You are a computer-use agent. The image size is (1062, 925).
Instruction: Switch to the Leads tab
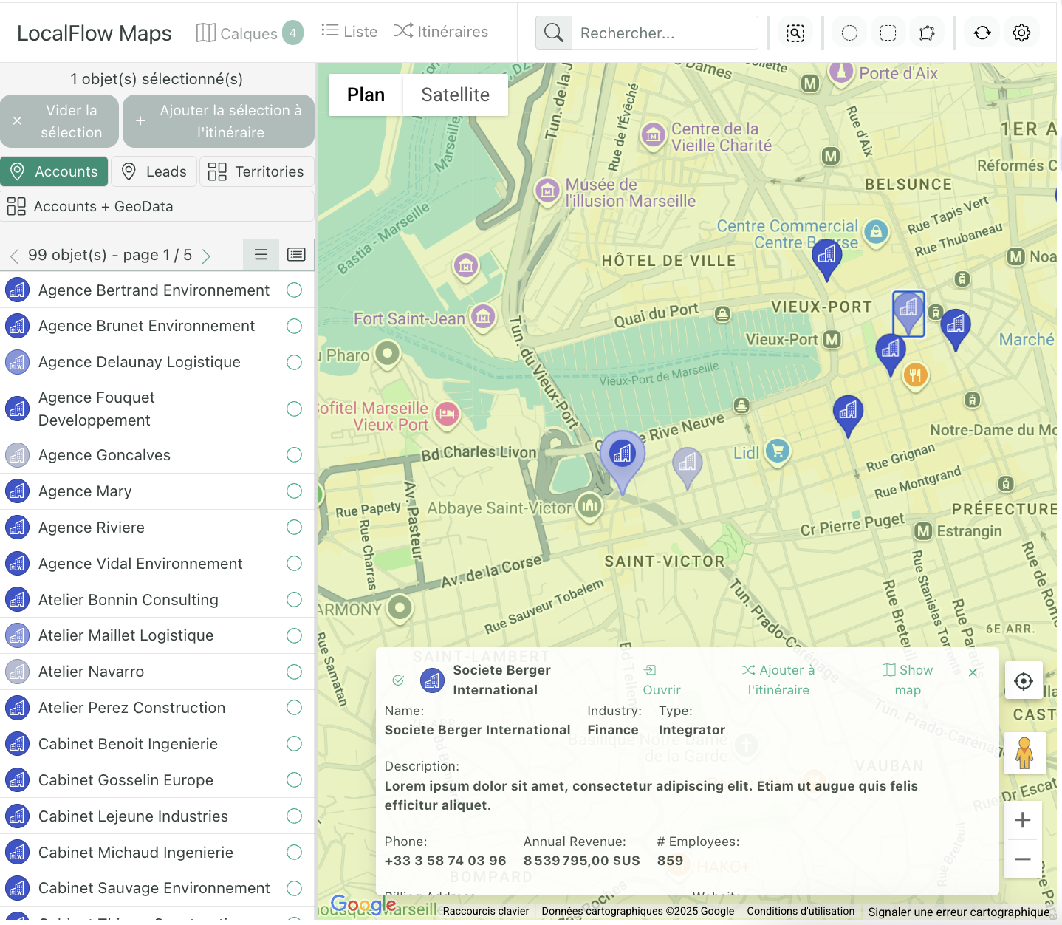coord(154,171)
